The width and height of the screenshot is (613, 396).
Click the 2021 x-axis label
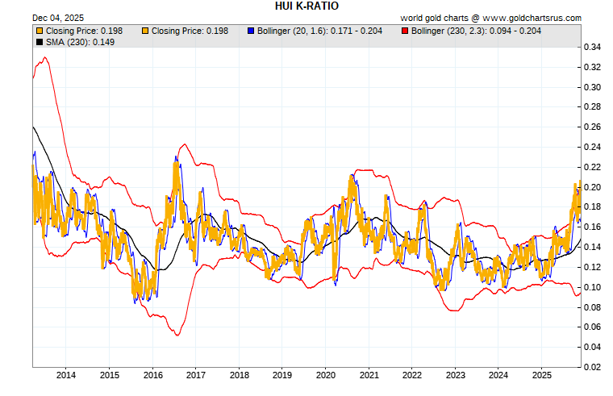click(x=369, y=375)
